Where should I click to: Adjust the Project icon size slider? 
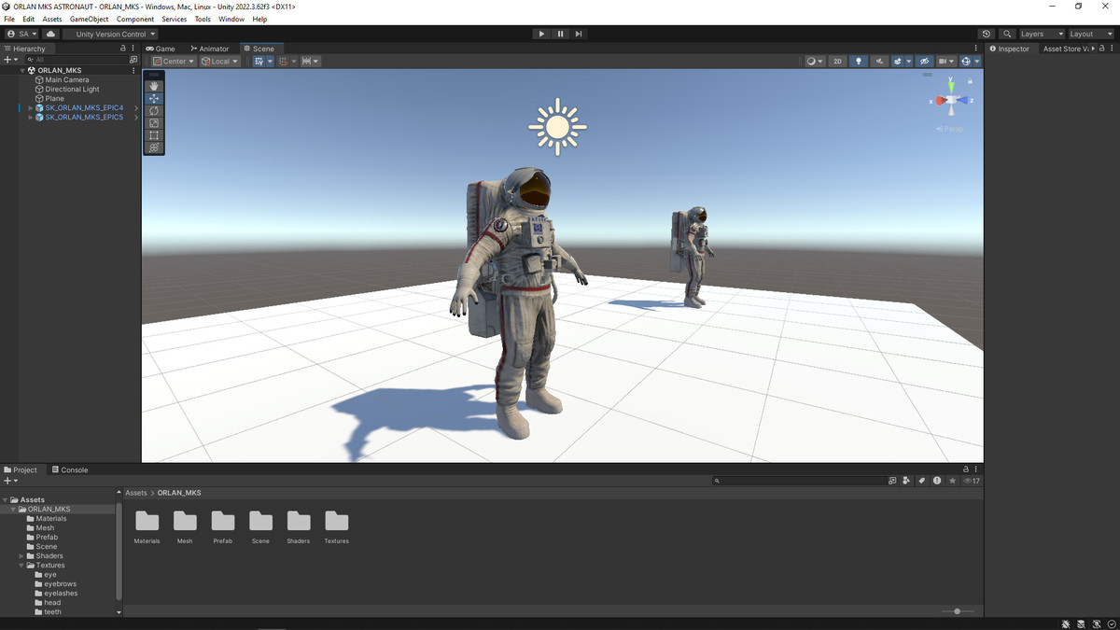click(x=957, y=611)
